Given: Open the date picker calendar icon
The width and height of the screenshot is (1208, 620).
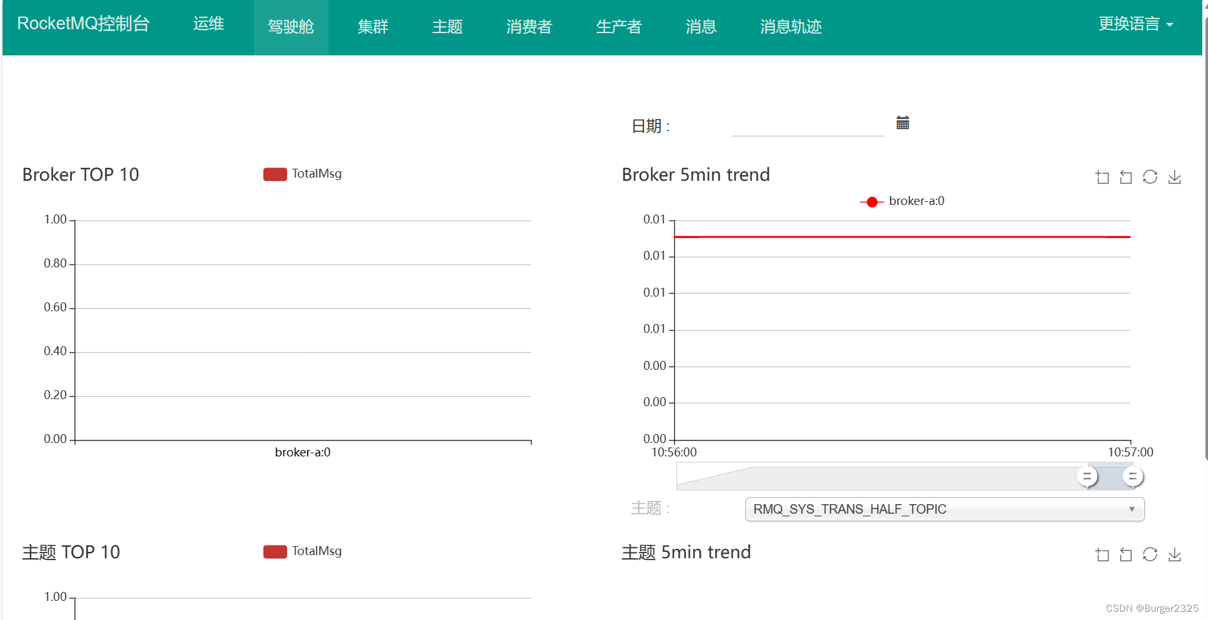Looking at the screenshot, I should click(x=902, y=123).
